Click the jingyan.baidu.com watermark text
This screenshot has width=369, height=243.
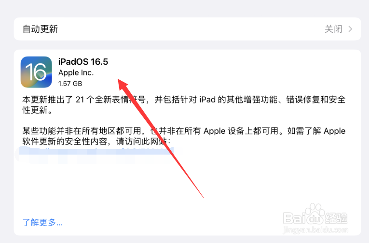click(x=315, y=229)
